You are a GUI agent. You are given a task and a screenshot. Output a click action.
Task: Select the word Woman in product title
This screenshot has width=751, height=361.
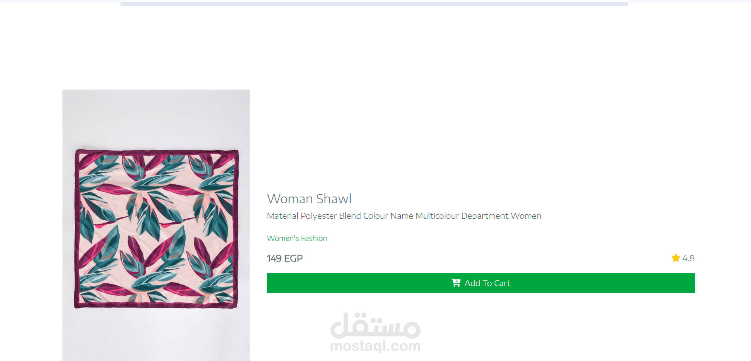point(290,199)
